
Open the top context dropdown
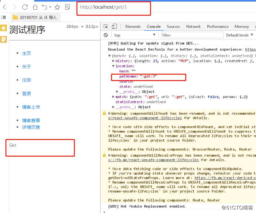pyautogui.click(x=135, y=35)
